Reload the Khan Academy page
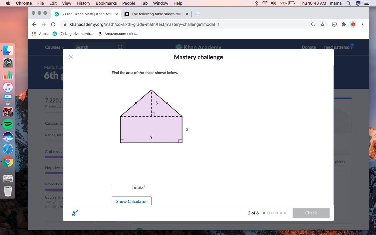 tap(53, 24)
